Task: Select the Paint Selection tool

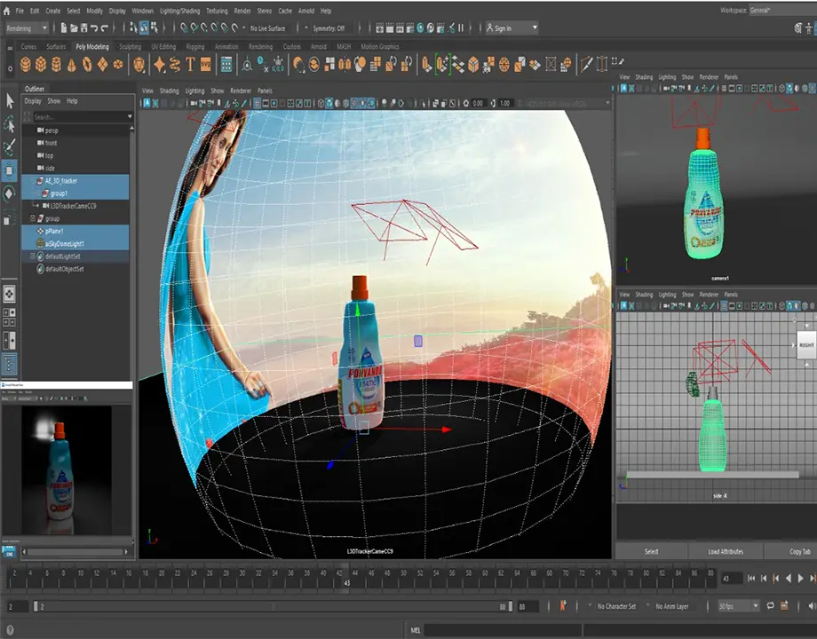Action: [10, 146]
